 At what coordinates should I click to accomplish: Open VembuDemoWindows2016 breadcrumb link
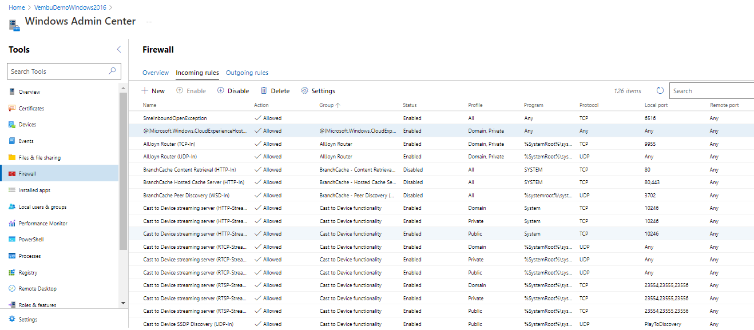[71, 7]
